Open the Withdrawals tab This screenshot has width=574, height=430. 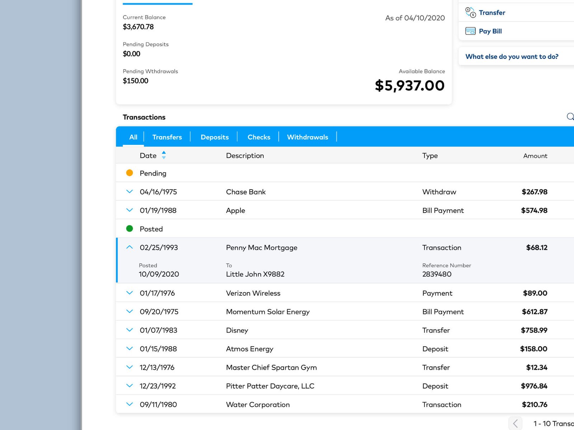point(307,137)
